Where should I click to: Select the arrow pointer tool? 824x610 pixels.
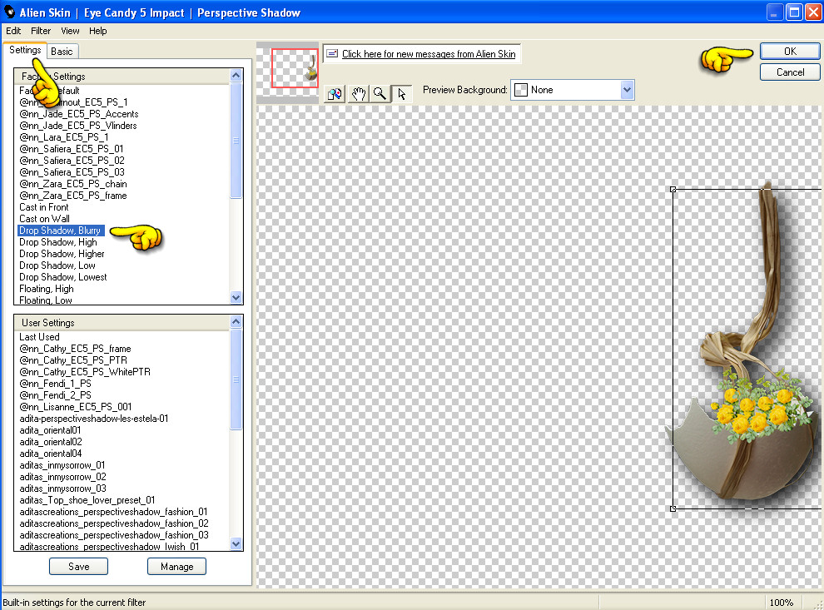click(x=402, y=94)
